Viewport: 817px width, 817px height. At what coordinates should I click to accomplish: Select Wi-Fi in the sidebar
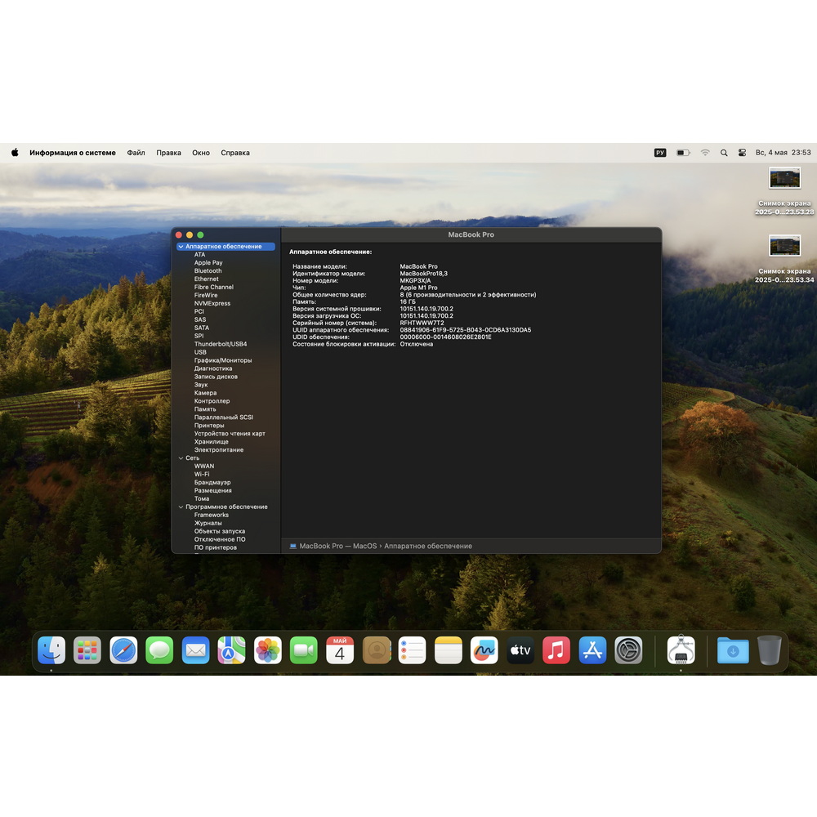tap(202, 474)
